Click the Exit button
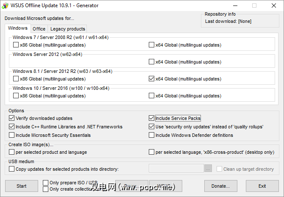284x197 pixels. coord(262,186)
